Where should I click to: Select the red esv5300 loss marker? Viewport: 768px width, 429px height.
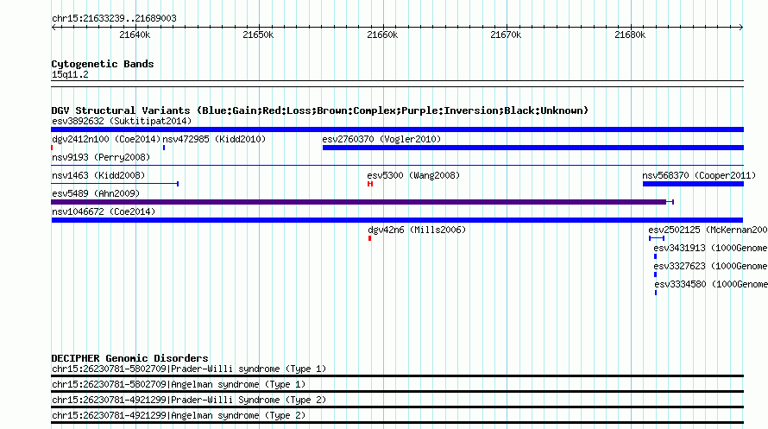coord(370,184)
